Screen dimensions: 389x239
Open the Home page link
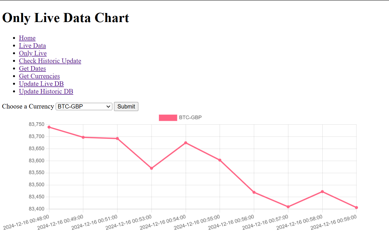27,38
